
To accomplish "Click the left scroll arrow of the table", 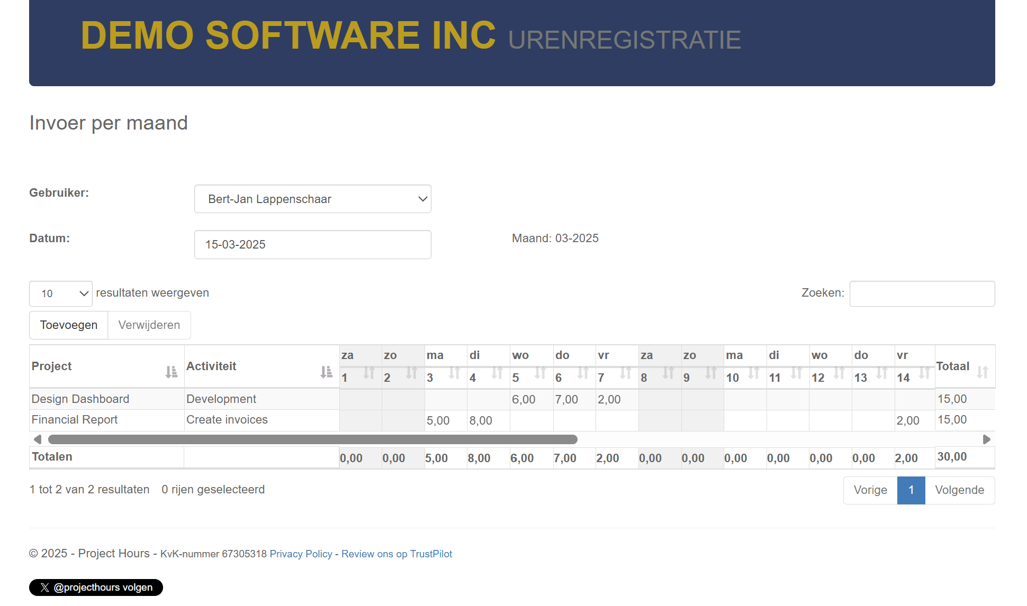I will tap(38, 439).
